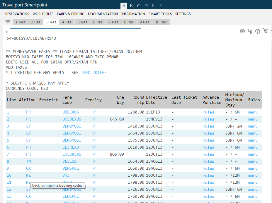
Task: Click airline TN on line 8
Action: (x=28, y=161)
